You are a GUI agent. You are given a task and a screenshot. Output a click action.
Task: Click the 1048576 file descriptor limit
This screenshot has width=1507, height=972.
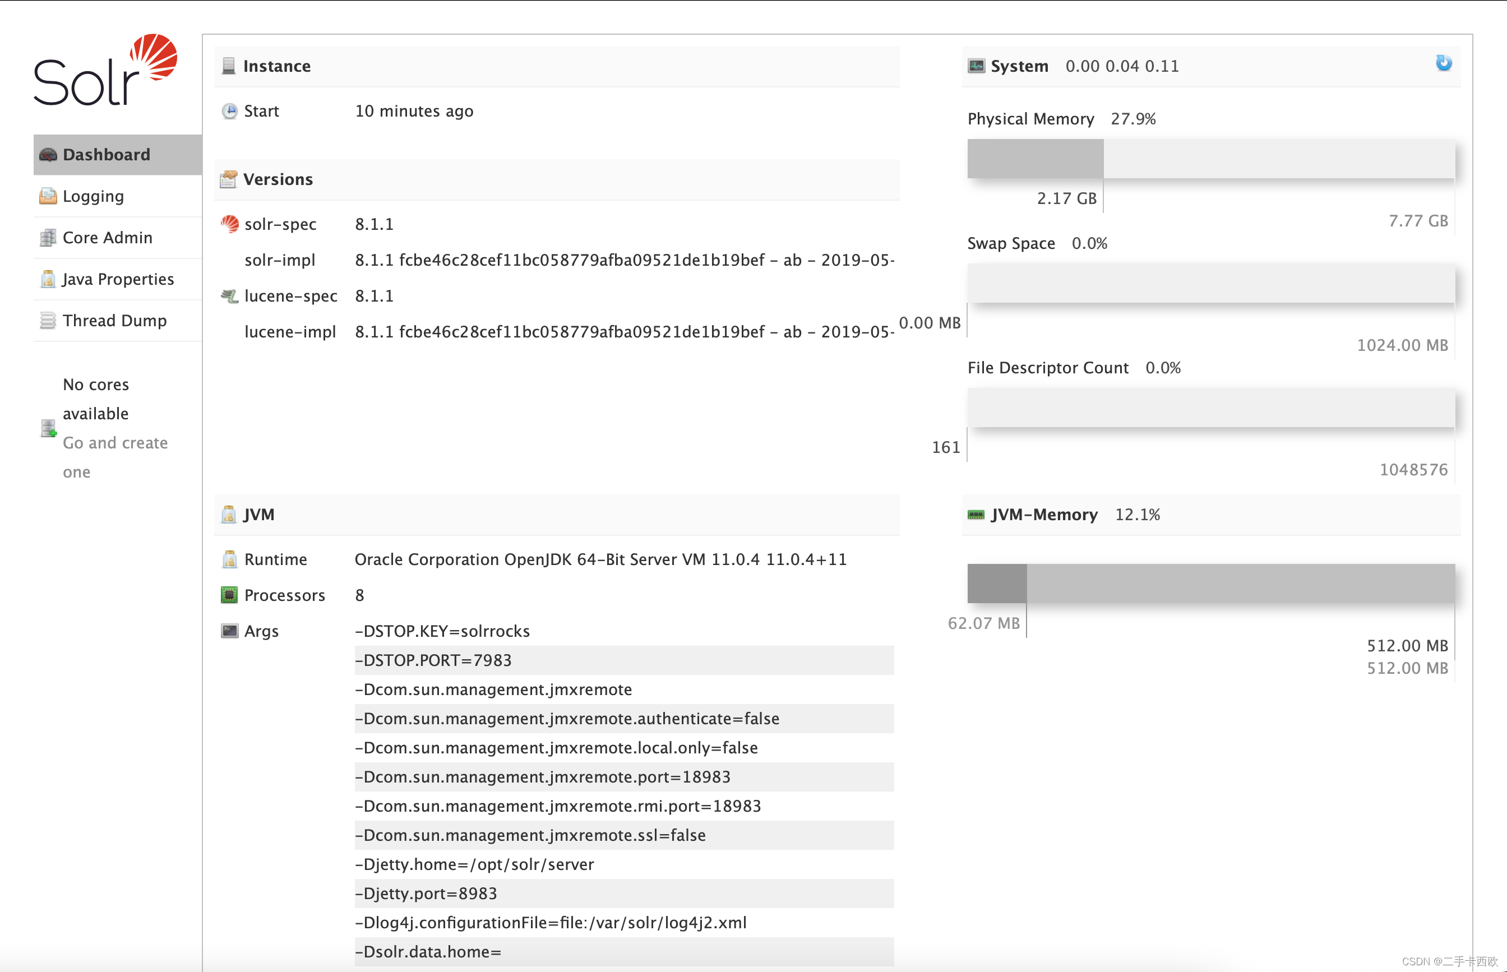1413,470
